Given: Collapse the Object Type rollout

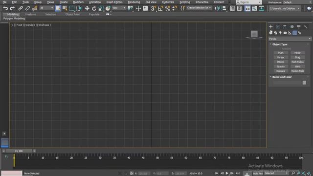Looking at the screenshot, I should pyautogui.click(x=279, y=44).
